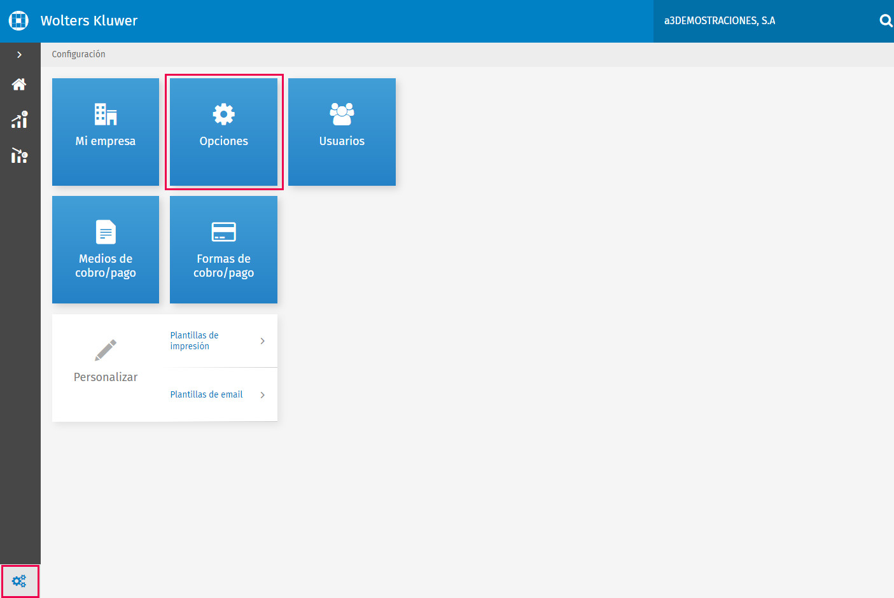Click the chevron beside Plantillas de email
Image resolution: width=894 pixels, height=598 pixels.
pyautogui.click(x=262, y=395)
